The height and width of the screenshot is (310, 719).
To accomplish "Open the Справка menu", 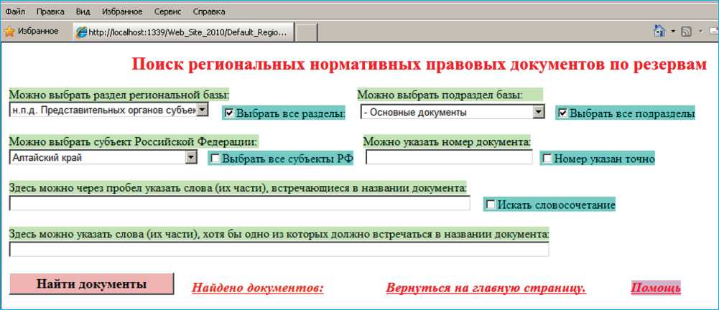I will [x=209, y=11].
